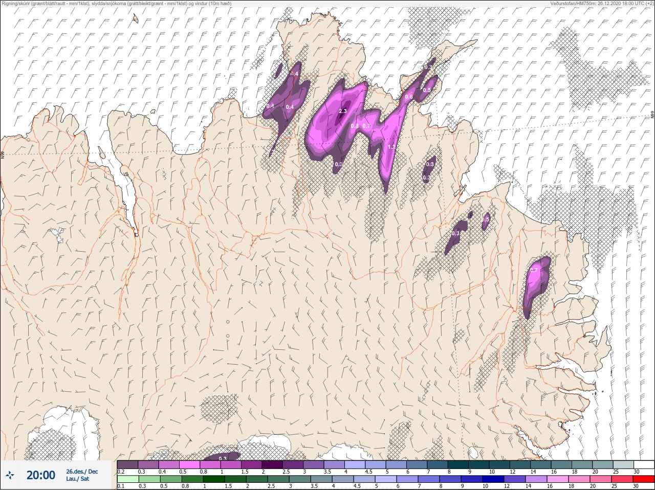The width and height of the screenshot is (655, 490).
Task: Click the small island off the northwest coast
Action: click(135, 18)
